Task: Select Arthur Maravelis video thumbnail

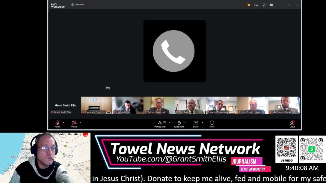Action: 159,105
